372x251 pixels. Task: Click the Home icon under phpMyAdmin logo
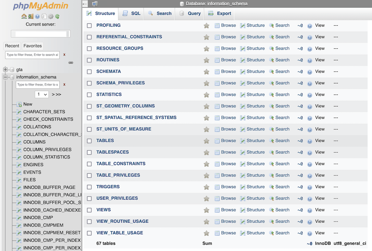click(x=24, y=16)
